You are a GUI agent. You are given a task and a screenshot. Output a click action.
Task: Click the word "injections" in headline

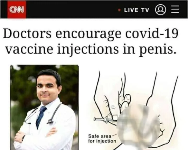88,50
